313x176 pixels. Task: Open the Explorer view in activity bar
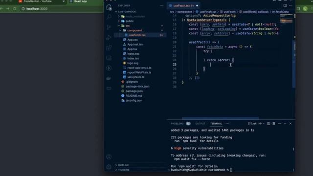[109, 7]
